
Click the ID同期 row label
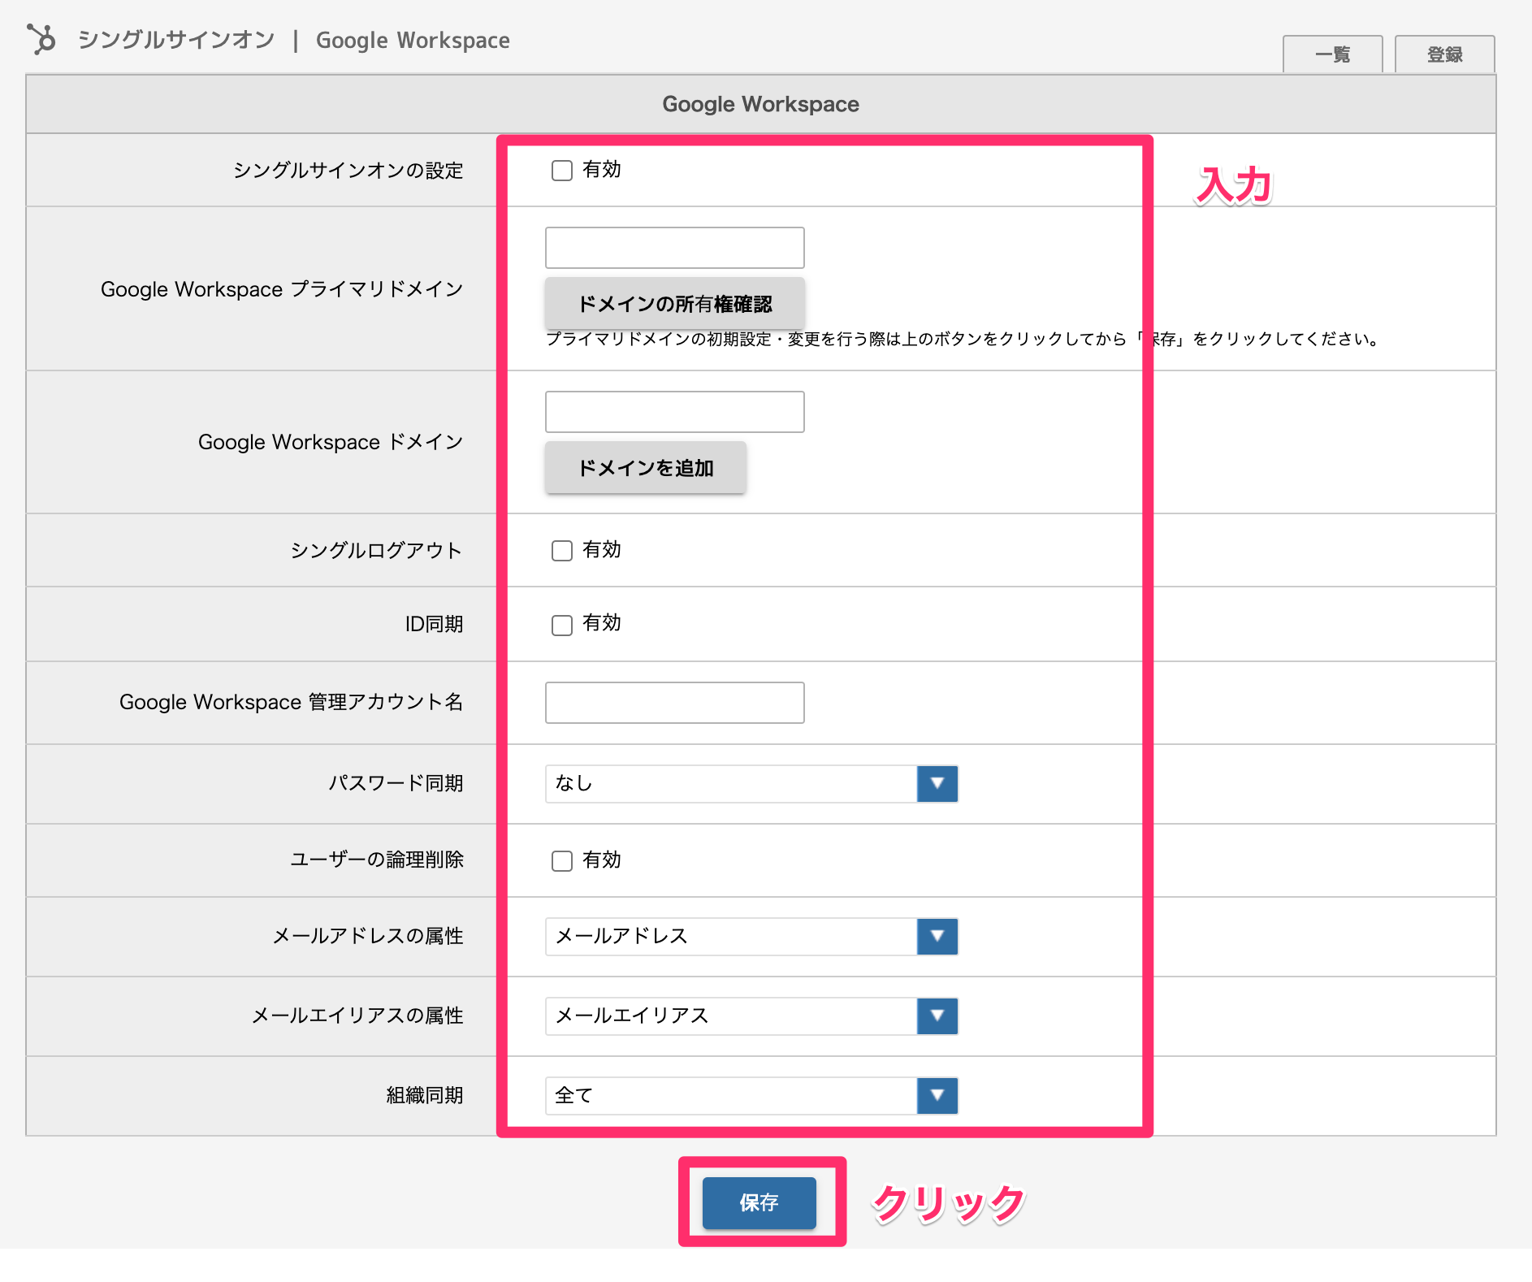tap(434, 625)
